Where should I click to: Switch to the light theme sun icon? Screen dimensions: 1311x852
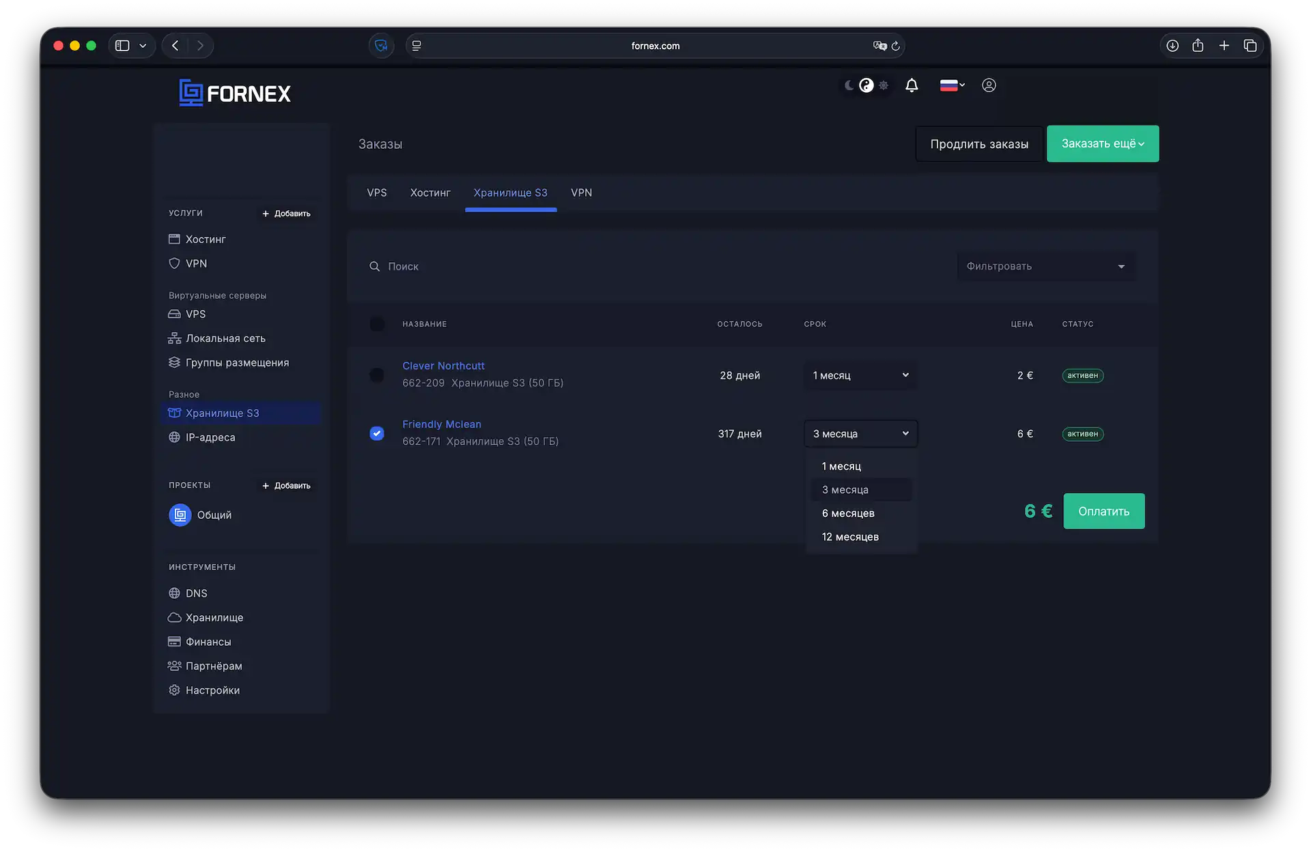884,85
